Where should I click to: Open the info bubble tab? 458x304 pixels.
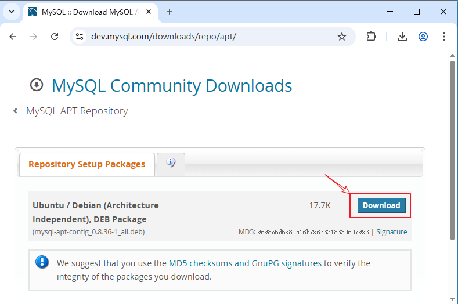click(x=171, y=164)
